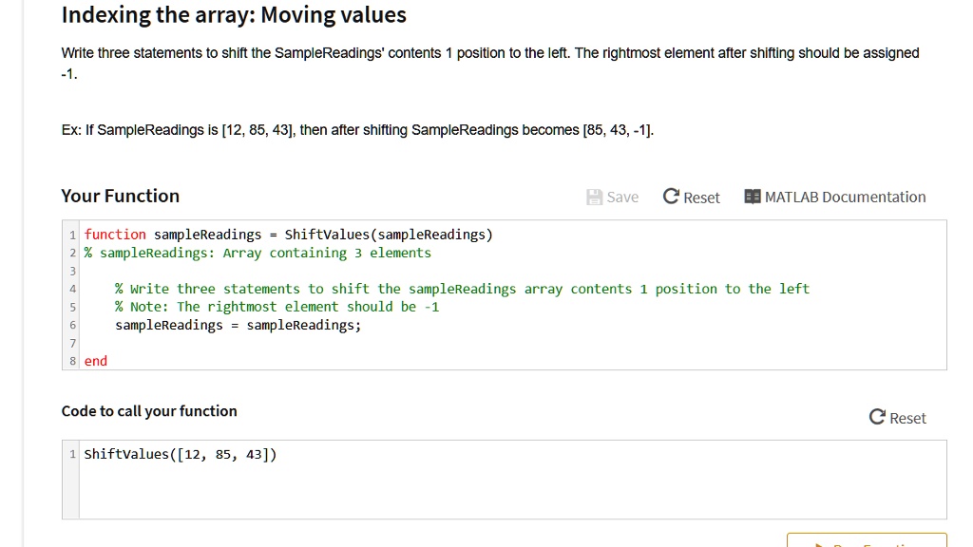Click the '% sampleReadings: Array containing' comment line
Image resolution: width=973 pixels, height=547 pixels.
(x=257, y=253)
